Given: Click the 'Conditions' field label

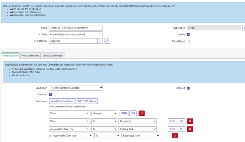Looking at the screenshot, I should [41, 102].
